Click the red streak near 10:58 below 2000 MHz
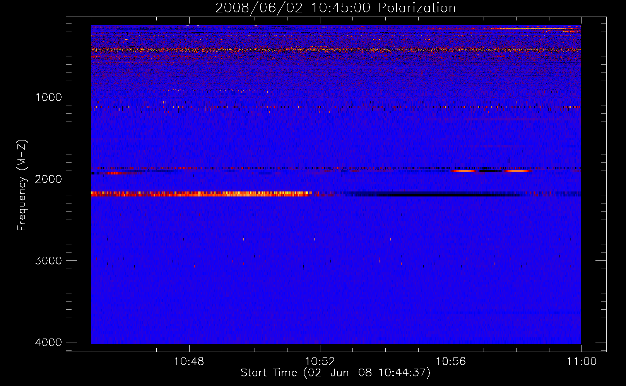Viewport: 626px width, 386px height. click(518, 171)
